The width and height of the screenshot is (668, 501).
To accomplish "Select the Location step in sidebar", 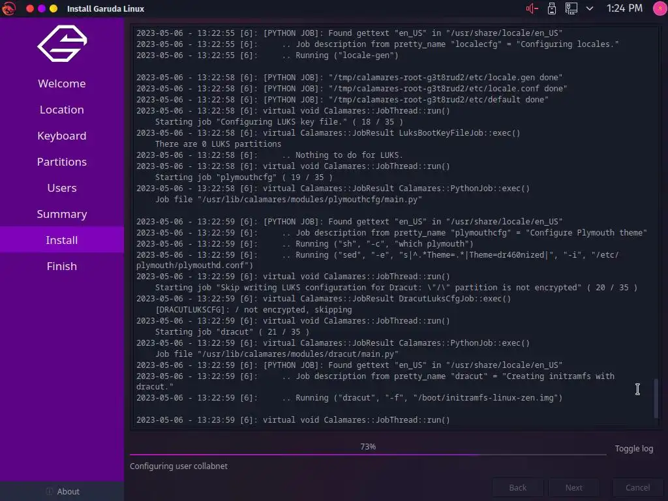I will pos(62,110).
